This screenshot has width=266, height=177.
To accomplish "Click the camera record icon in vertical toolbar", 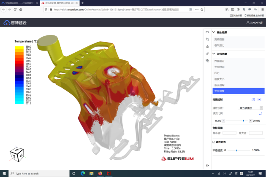I will coord(207,32).
